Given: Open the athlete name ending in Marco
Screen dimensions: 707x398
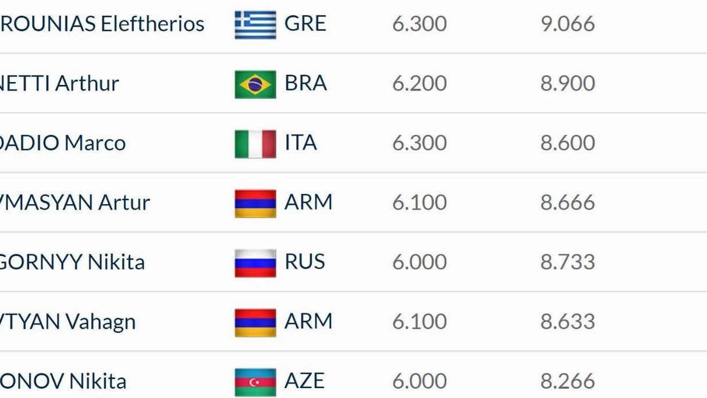Looking at the screenshot, I should 63,143.
